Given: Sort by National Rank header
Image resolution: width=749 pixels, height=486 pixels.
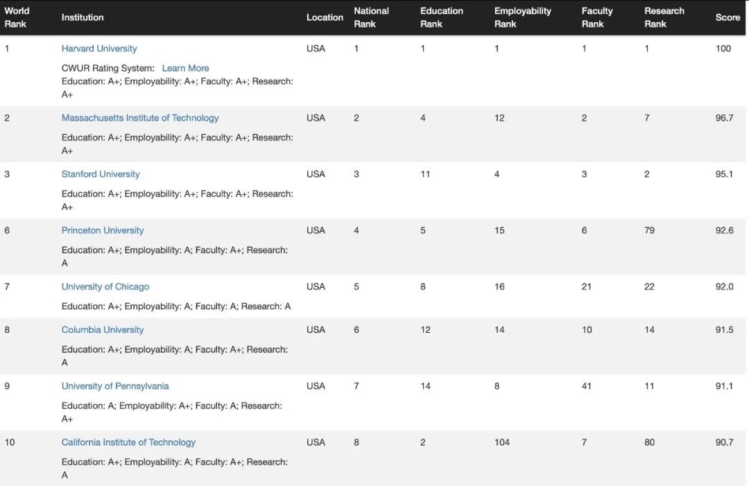Looking at the screenshot, I should tap(371, 17).
